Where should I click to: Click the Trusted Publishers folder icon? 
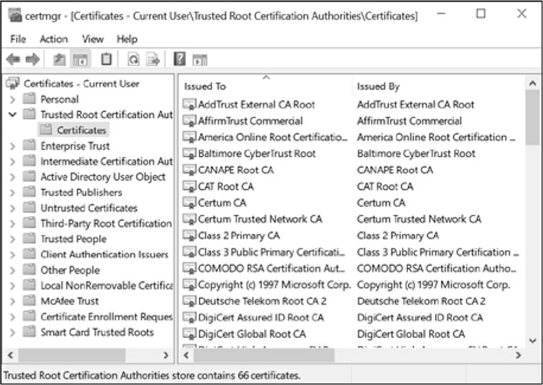coord(29,192)
